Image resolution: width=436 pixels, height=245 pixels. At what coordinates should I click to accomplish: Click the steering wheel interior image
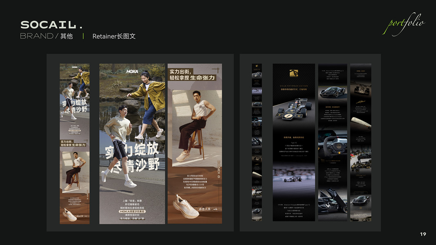tap(333, 144)
